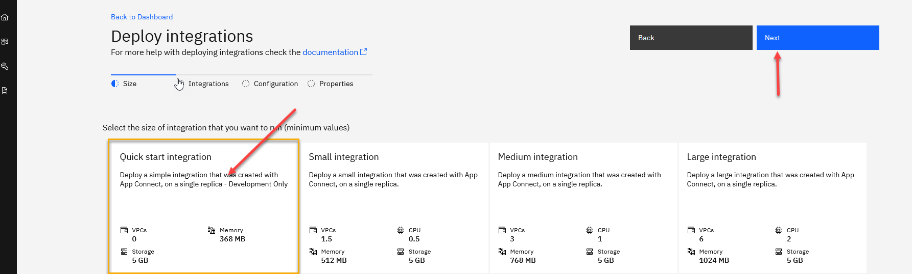Viewport: 912px width, 274px height.
Task: Choose the Small integration size tile
Action: point(393,206)
